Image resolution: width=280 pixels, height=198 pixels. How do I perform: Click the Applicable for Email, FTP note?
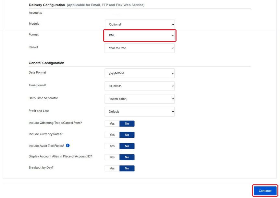pyautogui.click(x=105, y=5)
